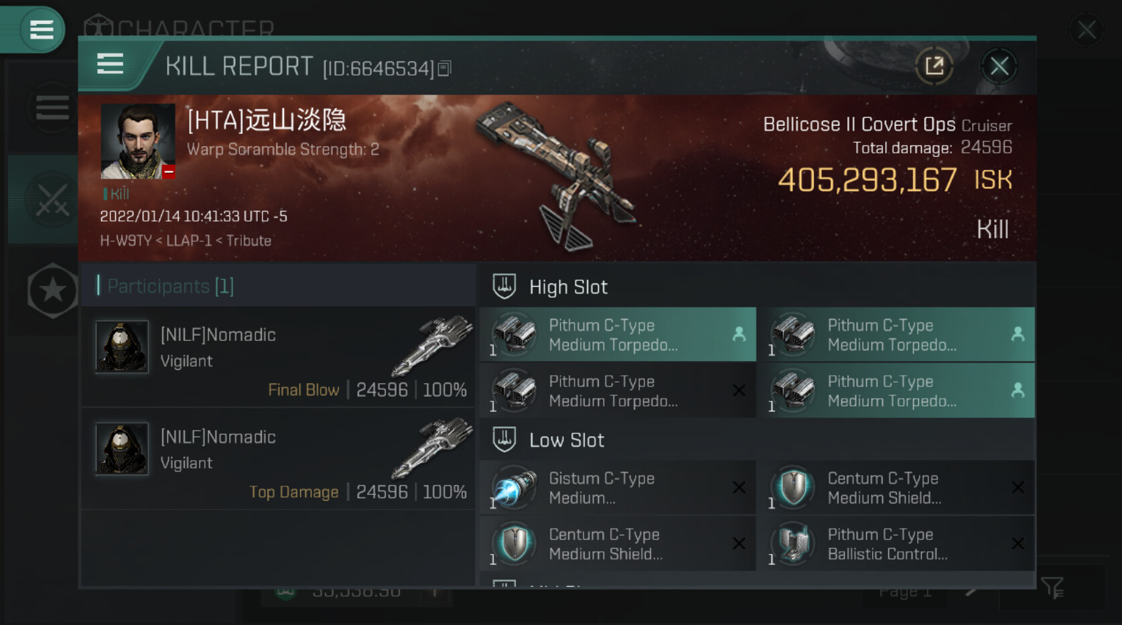Click the person icon on top-right torpedo slot

pos(1018,334)
